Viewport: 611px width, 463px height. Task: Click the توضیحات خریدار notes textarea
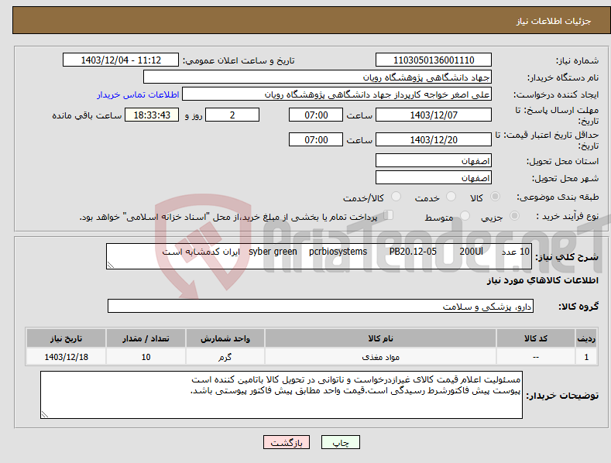[281, 395]
